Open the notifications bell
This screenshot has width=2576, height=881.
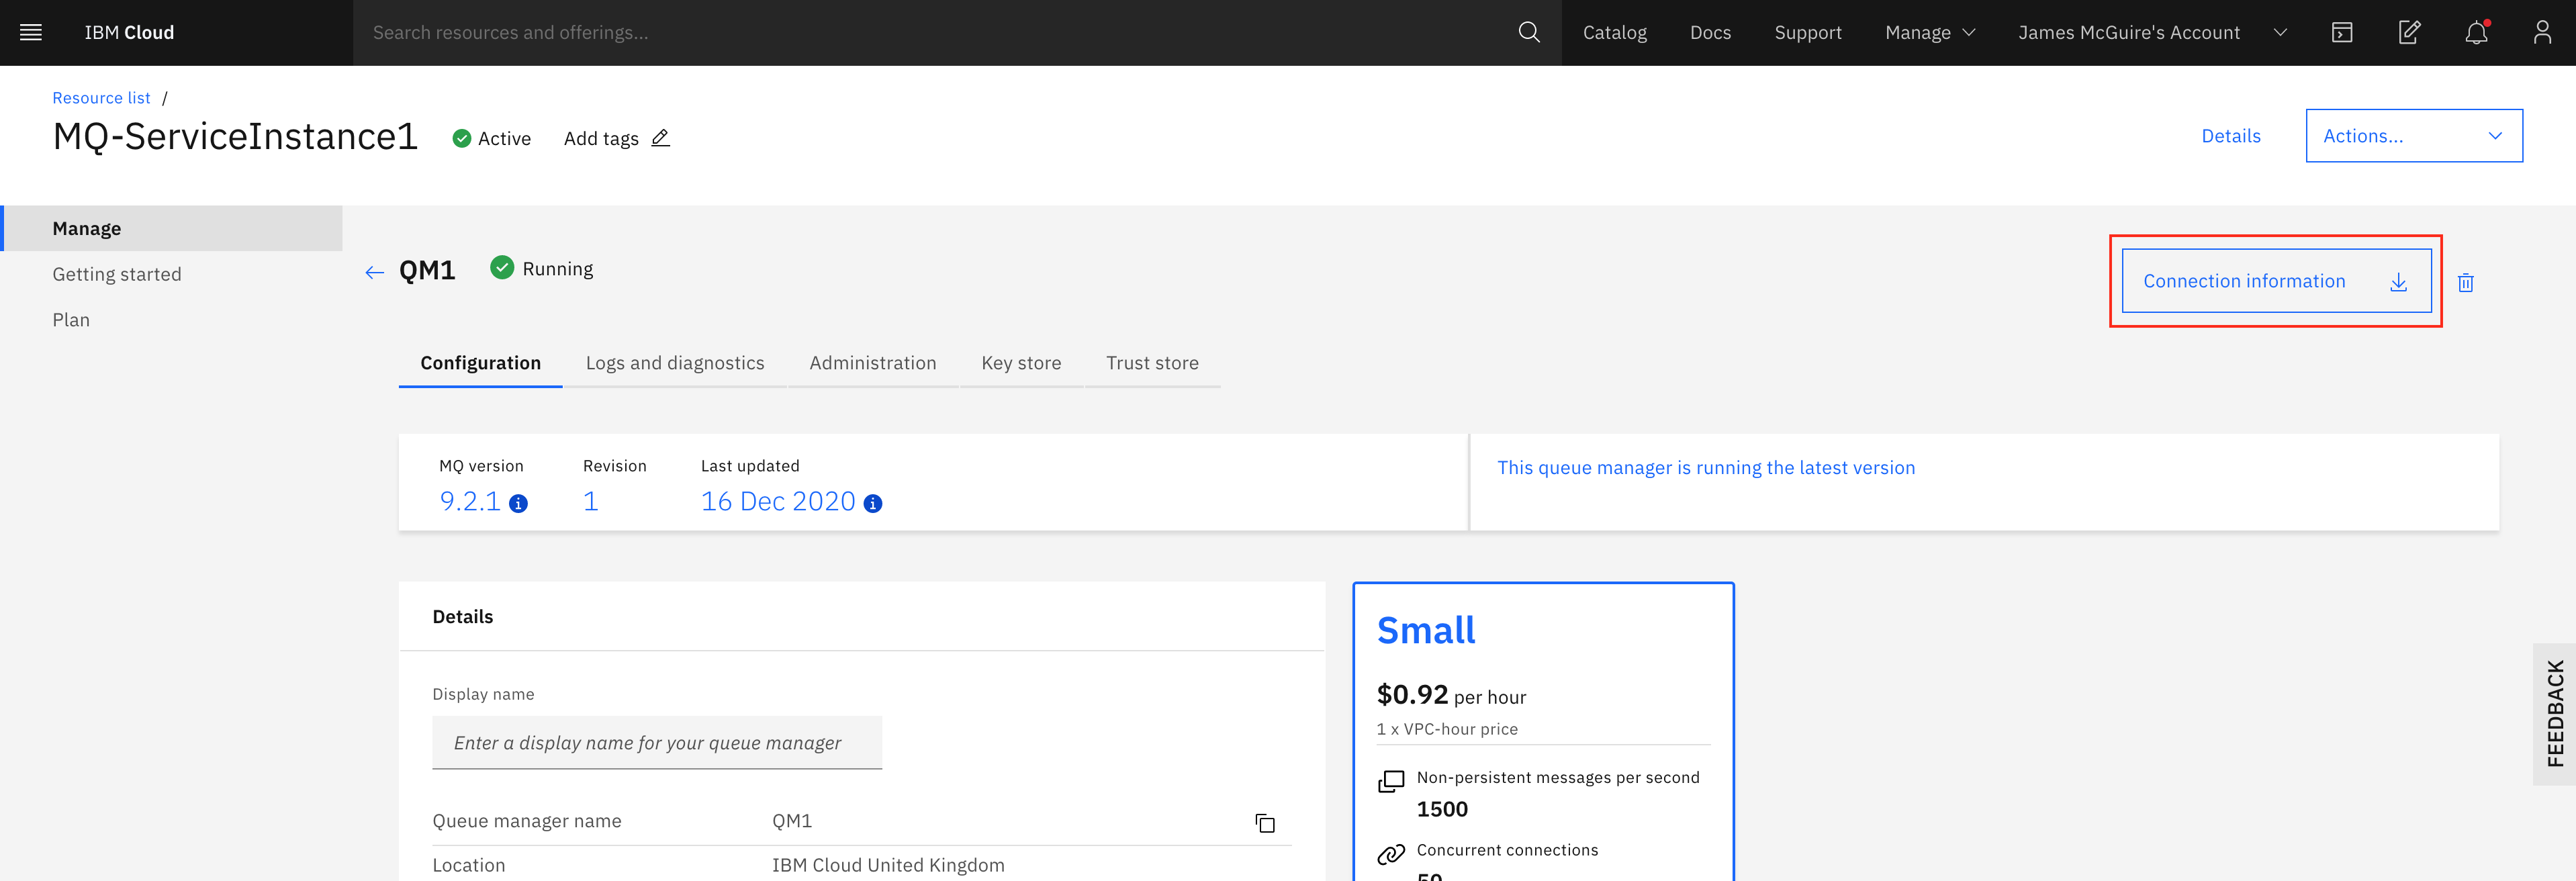click(2476, 32)
